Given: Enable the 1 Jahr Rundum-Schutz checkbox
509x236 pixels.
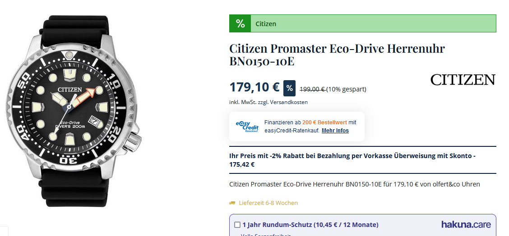Looking at the screenshot, I should pos(237,225).
